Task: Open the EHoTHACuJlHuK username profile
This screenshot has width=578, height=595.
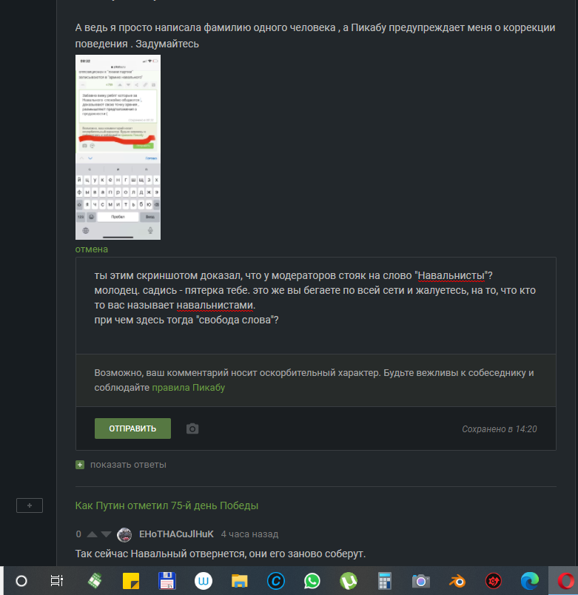Action: click(176, 534)
